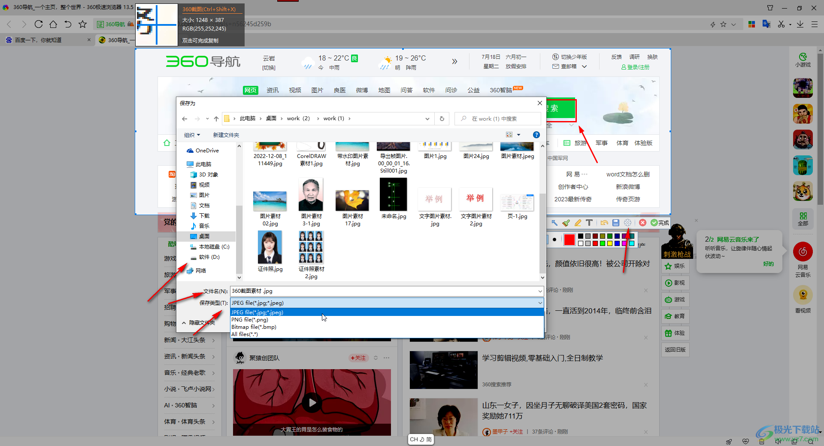This screenshot has height=446, width=824.
Task: Open the 组织 organize menu
Action: 192,135
